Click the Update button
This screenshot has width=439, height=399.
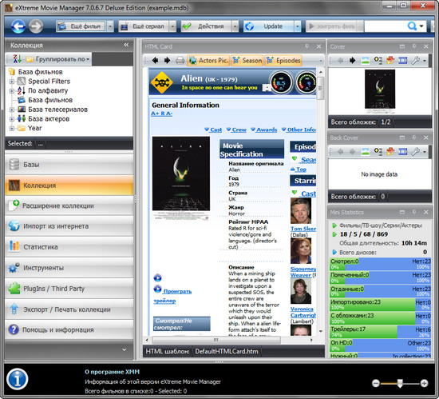click(x=269, y=26)
